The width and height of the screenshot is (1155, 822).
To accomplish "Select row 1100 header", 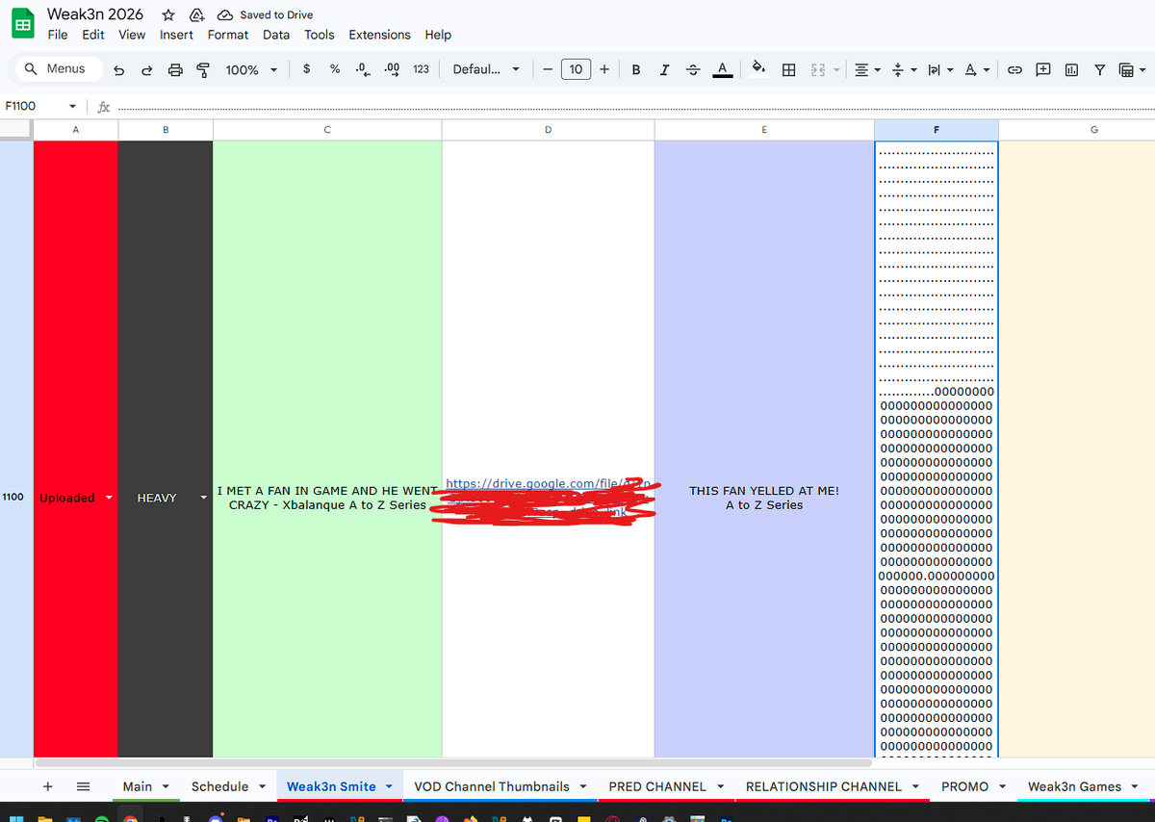I will click(16, 497).
